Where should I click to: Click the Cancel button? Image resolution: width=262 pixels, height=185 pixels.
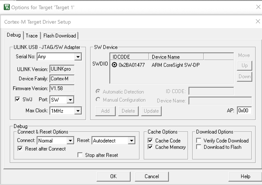point(152,177)
